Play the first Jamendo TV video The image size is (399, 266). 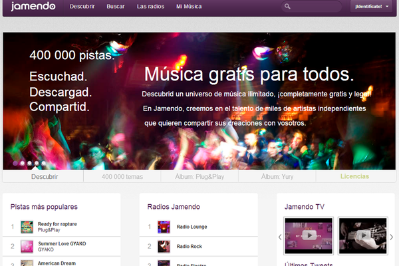pos(309,235)
